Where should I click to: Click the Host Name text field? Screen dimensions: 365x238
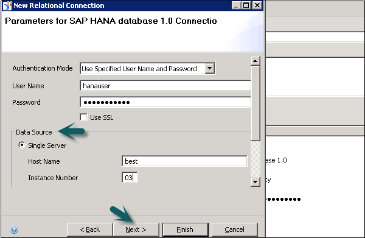coord(184,161)
